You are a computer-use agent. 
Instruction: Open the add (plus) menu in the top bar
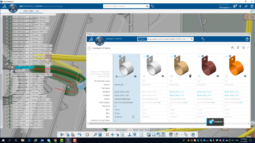tap(240, 6)
